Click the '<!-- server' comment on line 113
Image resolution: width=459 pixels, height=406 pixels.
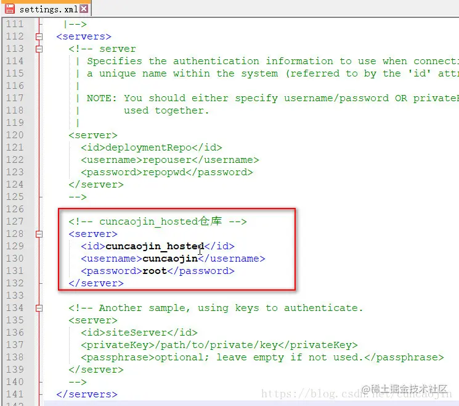click(102, 49)
